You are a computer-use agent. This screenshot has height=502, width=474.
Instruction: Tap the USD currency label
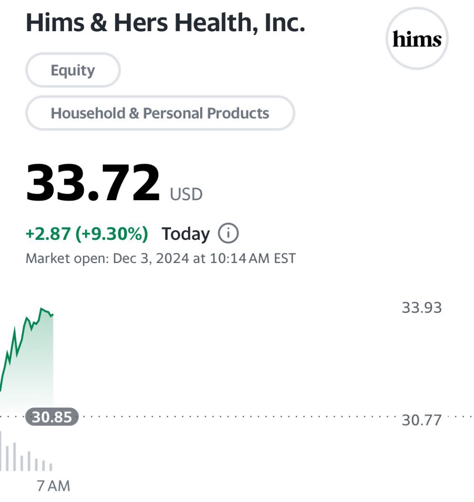[186, 194]
